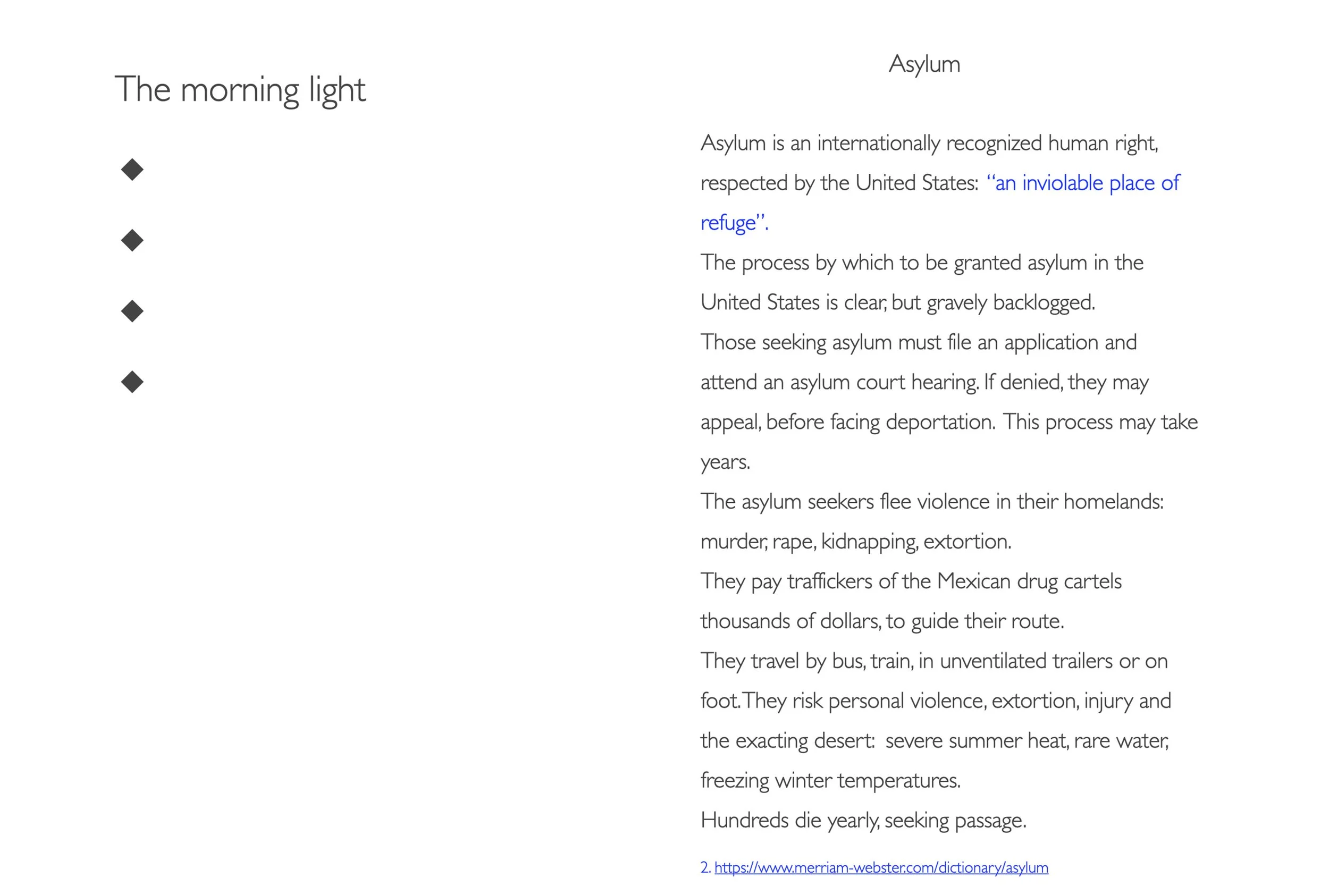Select the fourth diamond bullet
Image resolution: width=1329 pixels, height=886 pixels.
(132, 382)
